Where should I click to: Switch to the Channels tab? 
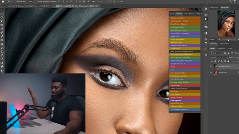point(221,48)
